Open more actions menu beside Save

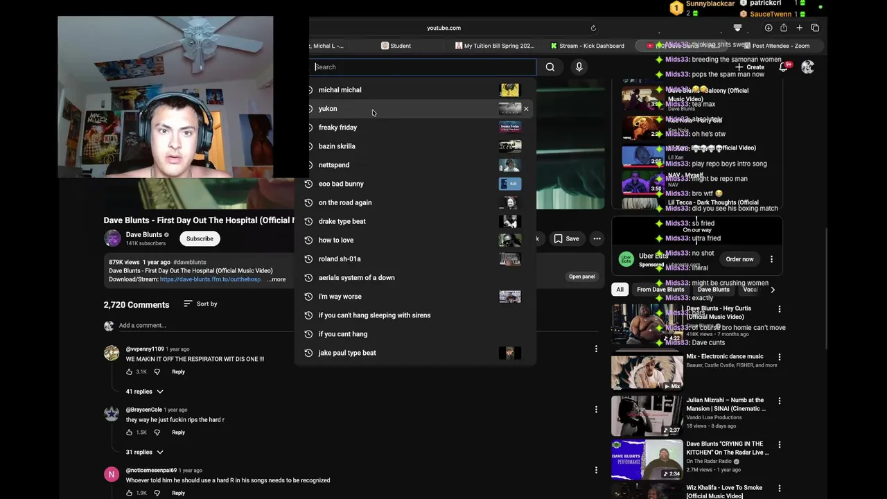597,239
